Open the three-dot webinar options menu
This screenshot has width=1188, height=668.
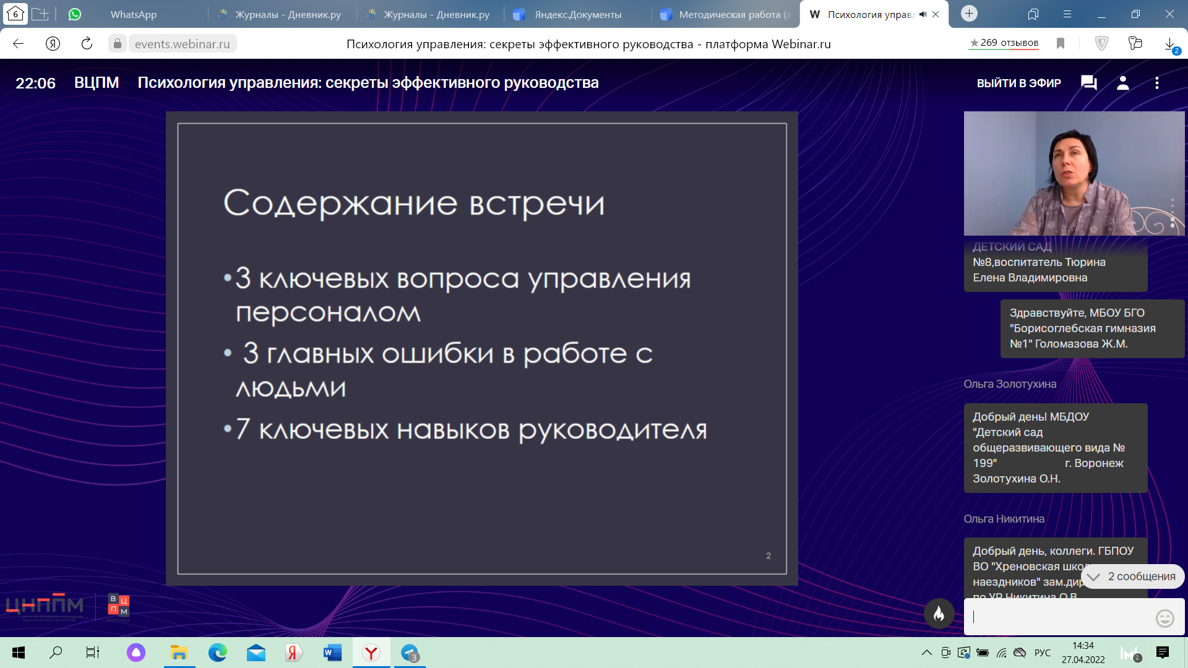[x=1156, y=83]
